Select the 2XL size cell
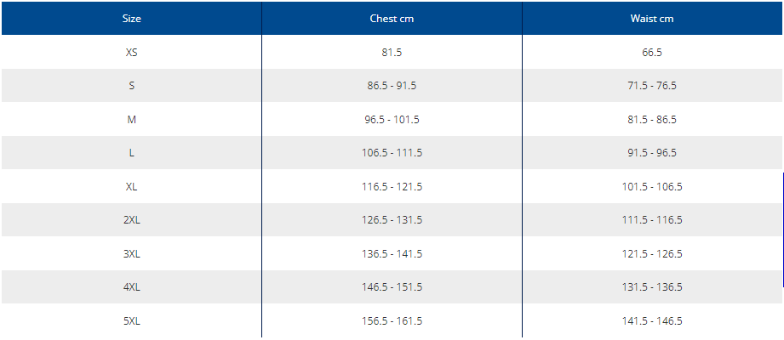The height and width of the screenshot is (340, 784). pos(131,220)
